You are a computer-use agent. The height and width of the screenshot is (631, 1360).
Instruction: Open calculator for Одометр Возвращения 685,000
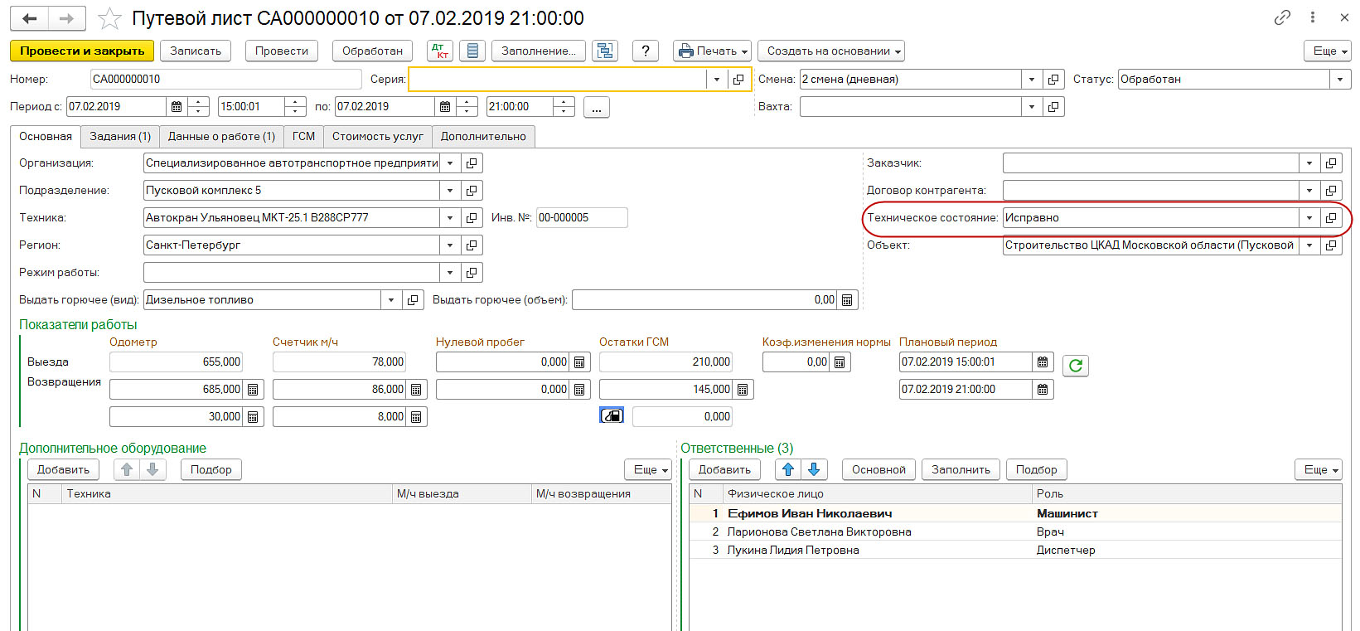tap(253, 389)
